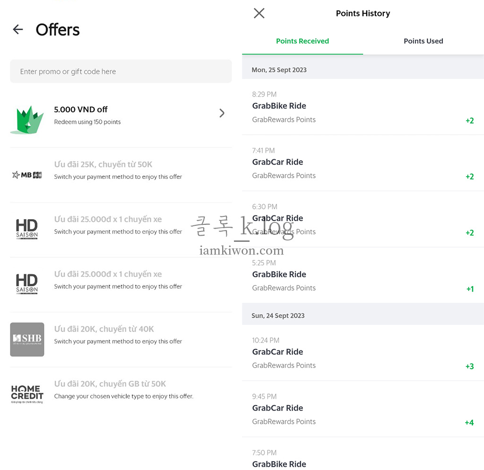Open the 7:41 PM GrabCar Ride entry
The height and width of the screenshot is (470, 484).
coord(363,163)
